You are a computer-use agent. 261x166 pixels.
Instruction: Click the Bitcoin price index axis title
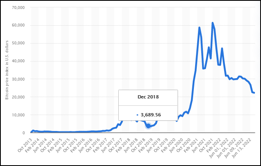click(7, 70)
